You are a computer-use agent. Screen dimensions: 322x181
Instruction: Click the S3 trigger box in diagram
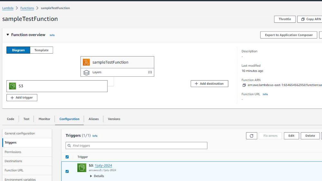point(57,86)
